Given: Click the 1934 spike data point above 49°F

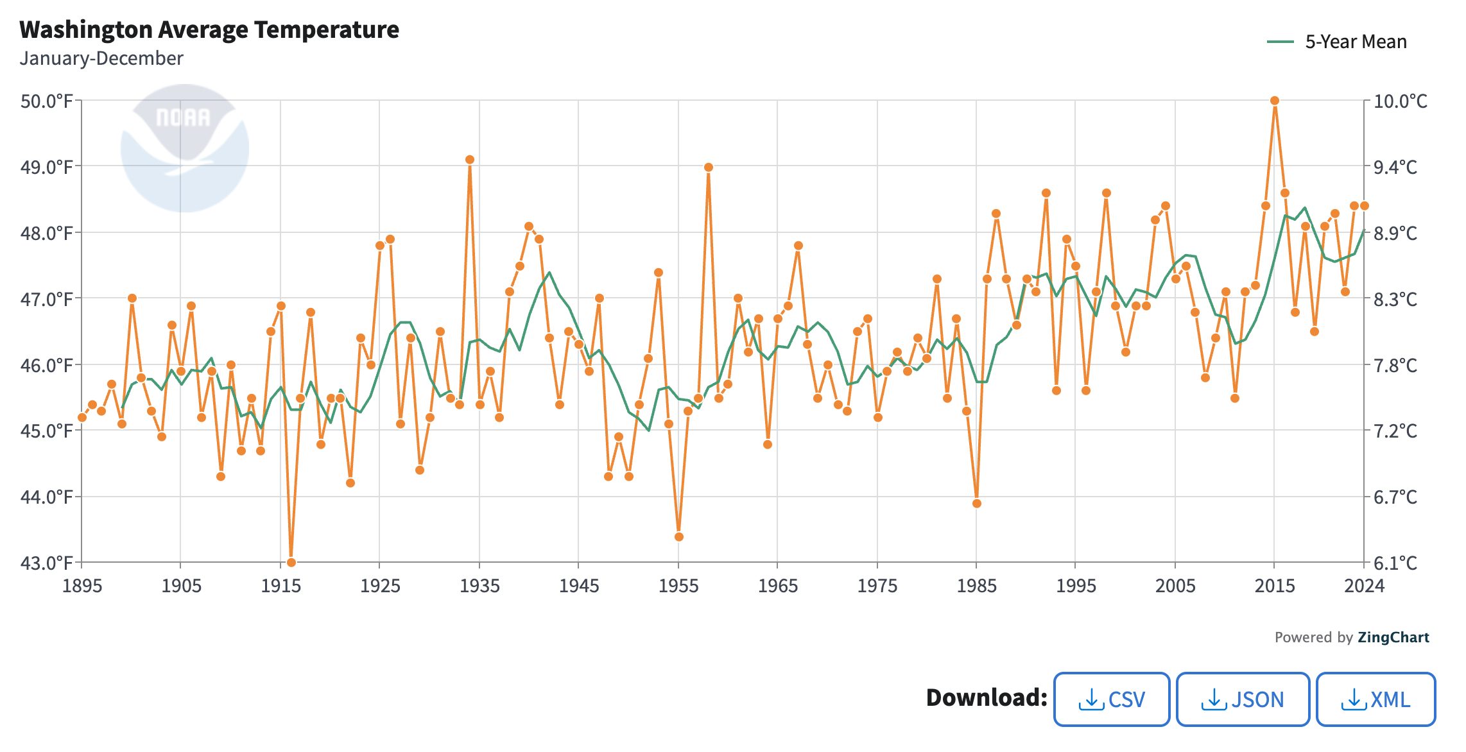Looking at the screenshot, I should 470,160.
